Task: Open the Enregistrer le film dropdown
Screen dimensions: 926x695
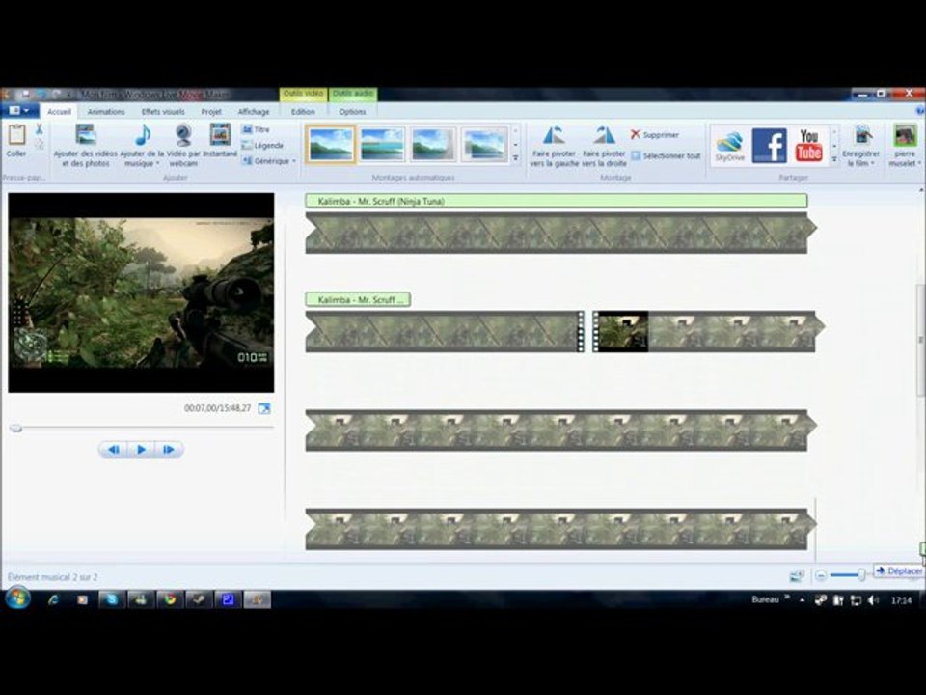Action: [x=873, y=164]
